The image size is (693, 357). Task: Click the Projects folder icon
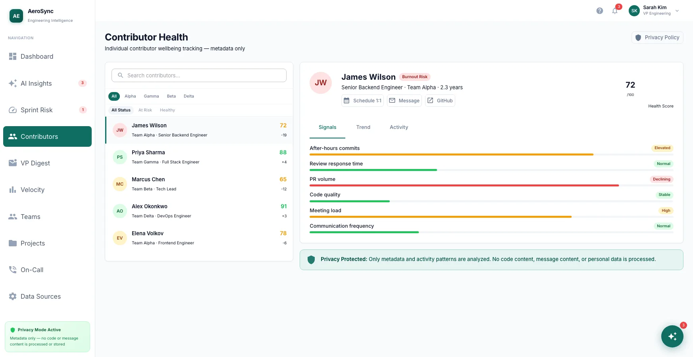[13, 243]
